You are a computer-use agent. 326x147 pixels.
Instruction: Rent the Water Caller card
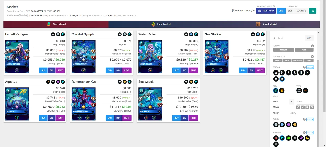click(193, 70)
